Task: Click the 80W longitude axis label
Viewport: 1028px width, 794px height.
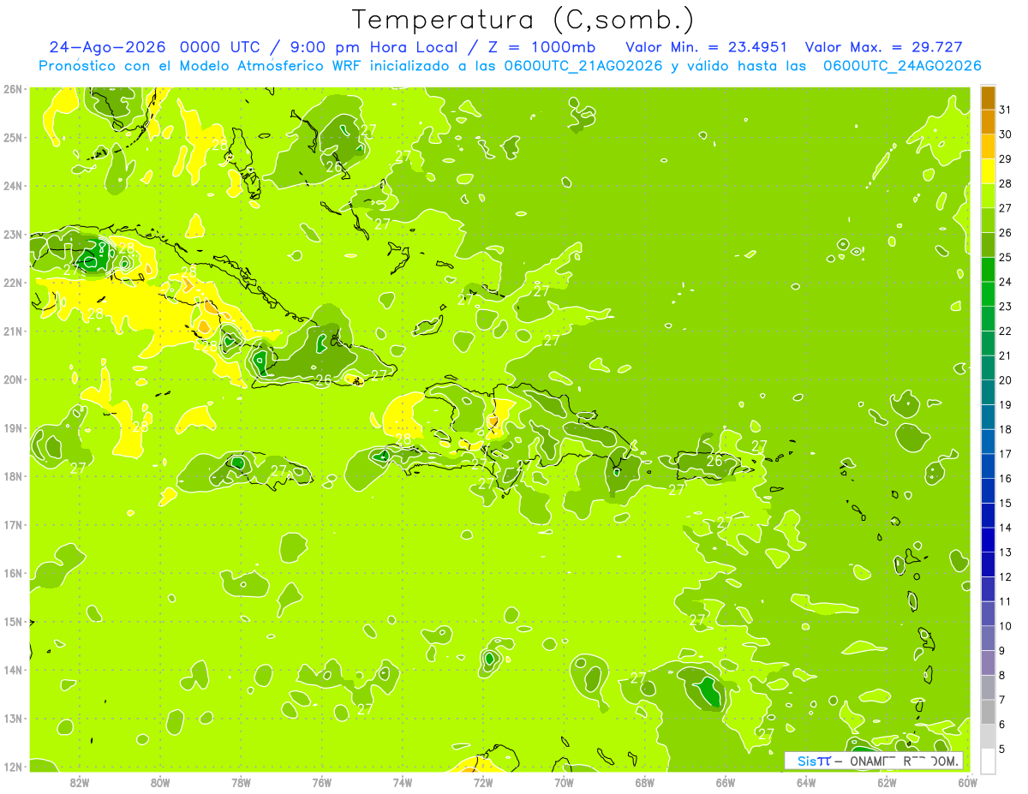Action: point(160,782)
